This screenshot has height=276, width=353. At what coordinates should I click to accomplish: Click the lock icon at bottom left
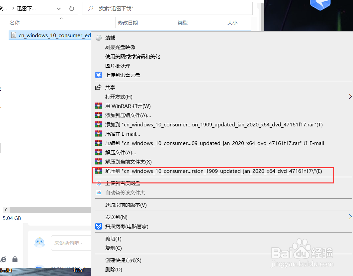[x=15, y=259]
